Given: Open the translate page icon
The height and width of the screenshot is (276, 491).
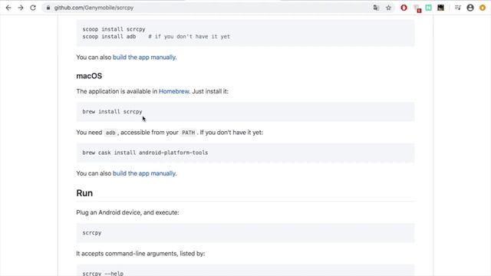Looking at the screenshot, I should click(x=376, y=8).
